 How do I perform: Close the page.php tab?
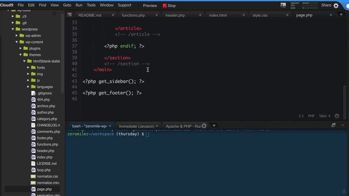point(331,15)
